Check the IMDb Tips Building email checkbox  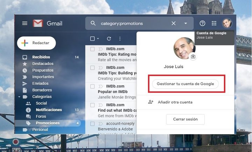(x=92, y=67)
